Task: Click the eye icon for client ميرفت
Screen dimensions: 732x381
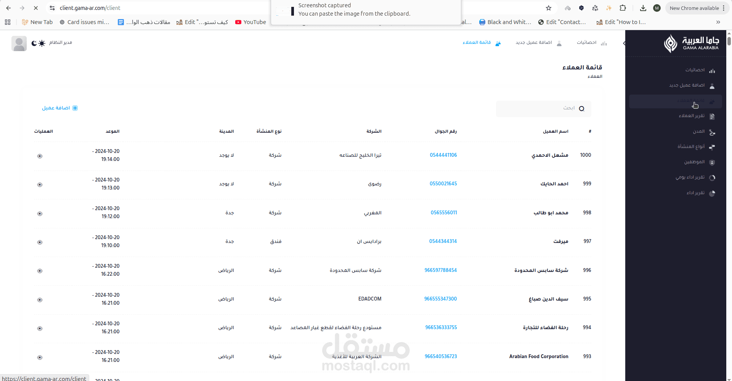Action: [40, 242]
